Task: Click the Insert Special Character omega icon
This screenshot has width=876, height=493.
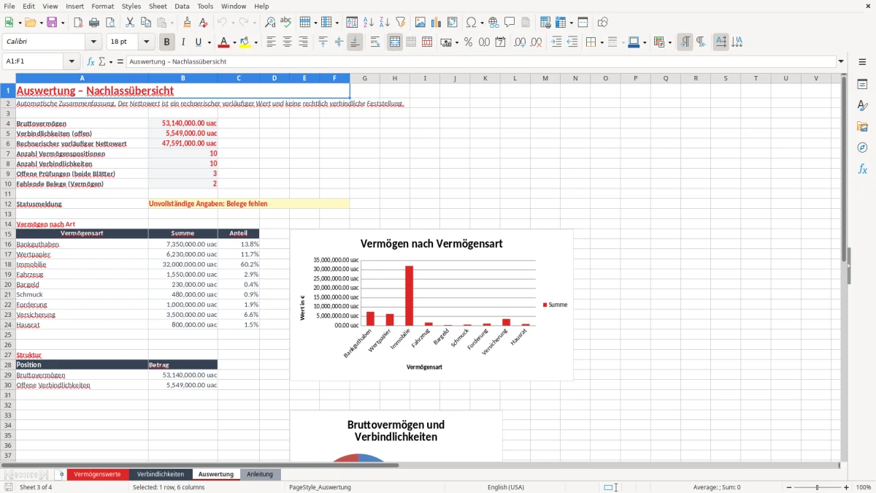Action: click(471, 23)
